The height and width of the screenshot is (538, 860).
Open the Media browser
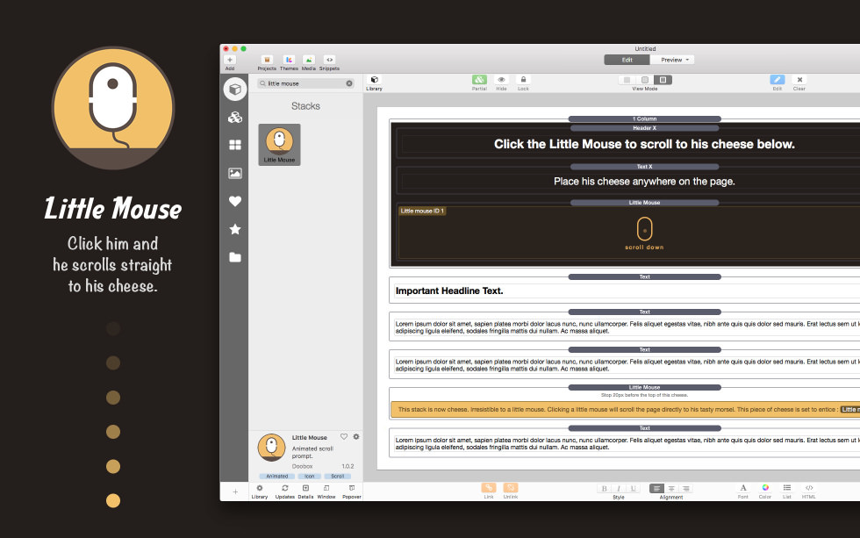tap(309, 60)
